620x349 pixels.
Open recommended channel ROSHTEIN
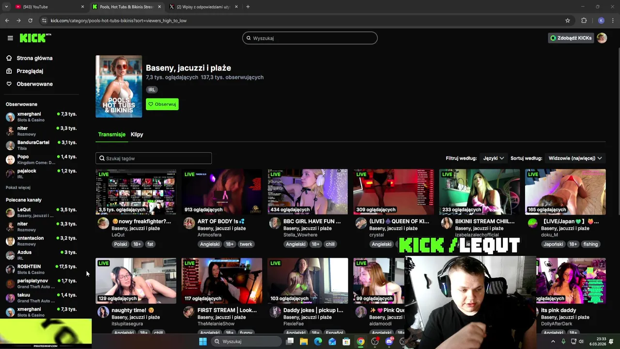pyautogui.click(x=41, y=269)
